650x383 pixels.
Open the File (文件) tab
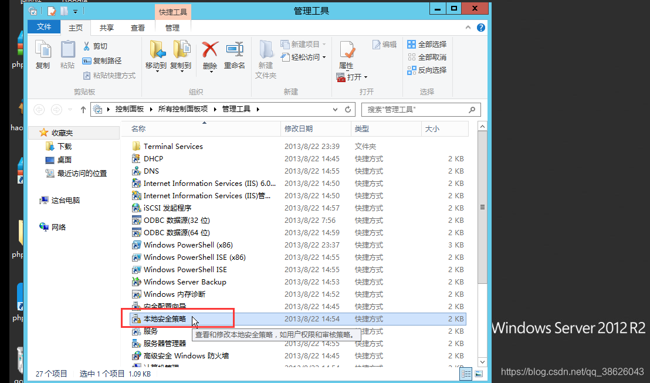click(x=44, y=27)
